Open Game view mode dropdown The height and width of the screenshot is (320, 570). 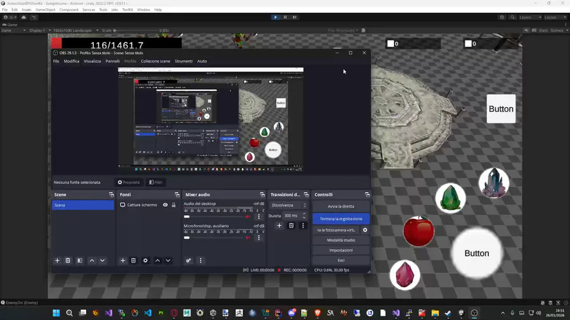click(13, 30)
